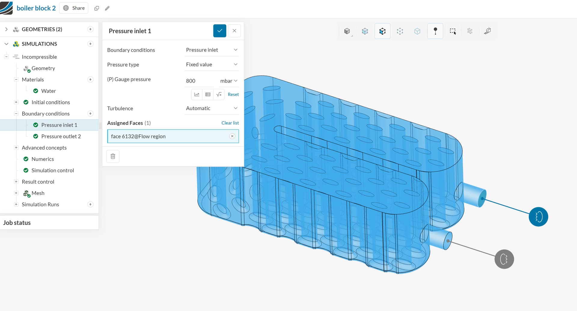Open the Simulation control item

pyautogui.click(x=53, y=170)
